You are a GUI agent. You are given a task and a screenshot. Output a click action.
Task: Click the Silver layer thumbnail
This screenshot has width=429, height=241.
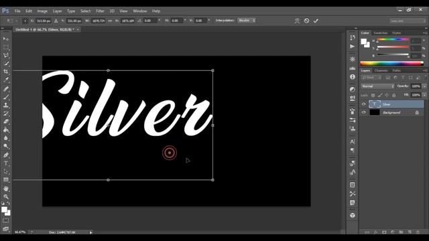click(x=375, y=104)
